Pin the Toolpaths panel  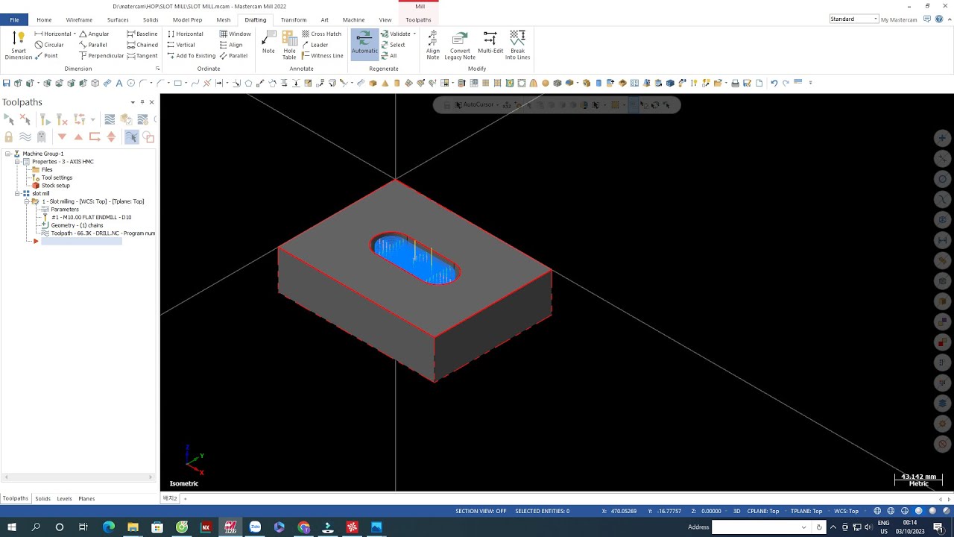[x=142, y=102]
